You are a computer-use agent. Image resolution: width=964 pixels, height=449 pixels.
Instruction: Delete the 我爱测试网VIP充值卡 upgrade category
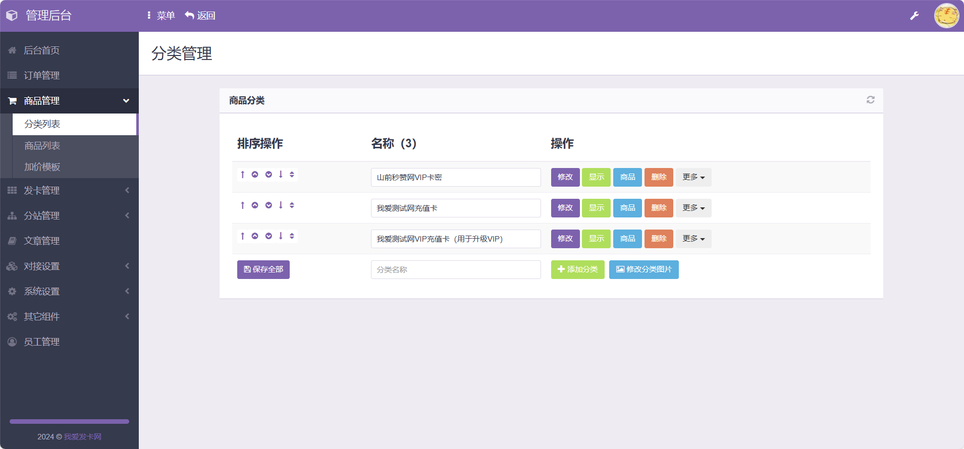[659, 239]
